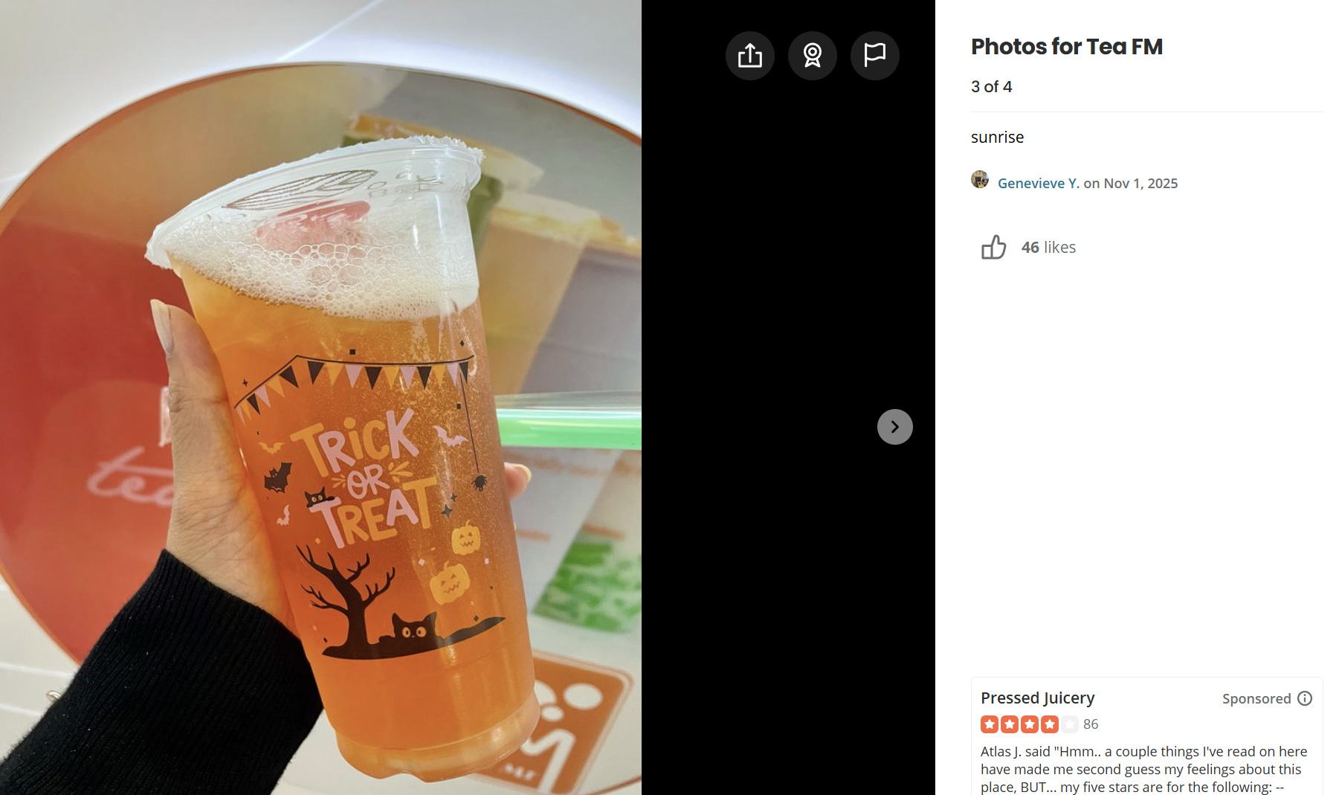Open Genevieve Y.'s profile avatar
1339x795 pixels.
[x=980, y=179]
